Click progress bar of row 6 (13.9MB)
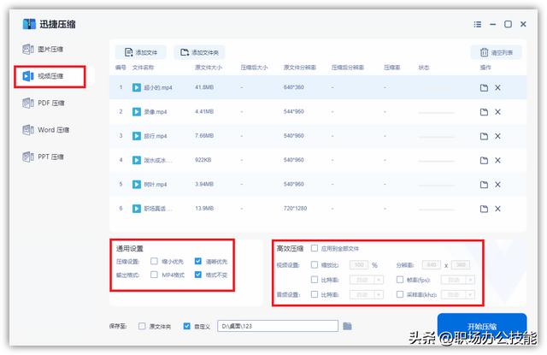547x355 pixels. (436, 210)
